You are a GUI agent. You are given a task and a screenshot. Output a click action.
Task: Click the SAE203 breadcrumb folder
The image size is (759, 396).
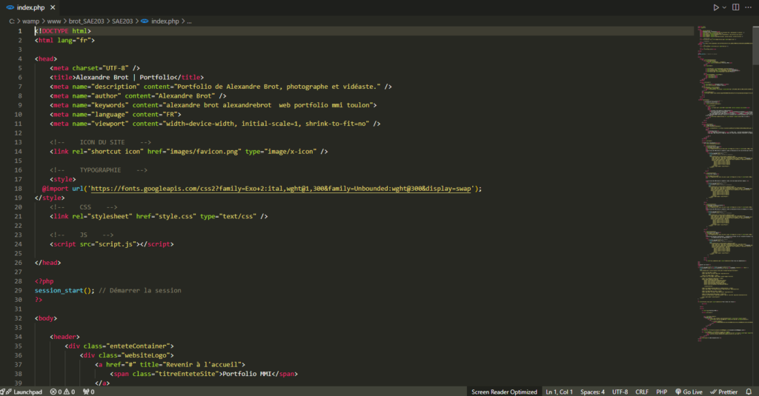click(x=124, y=21)
